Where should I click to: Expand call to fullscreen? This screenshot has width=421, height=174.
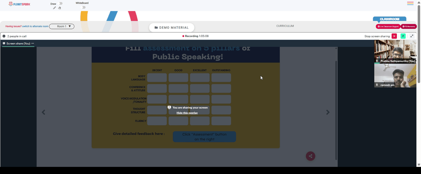pyautogui.click(x=412, y=36)
